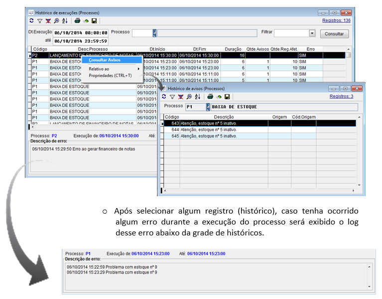Click refresh icon in Histórico de avisos toolbar
This screenshot has width=382, height=299.
pyautogui.click(x=164, y=96)
